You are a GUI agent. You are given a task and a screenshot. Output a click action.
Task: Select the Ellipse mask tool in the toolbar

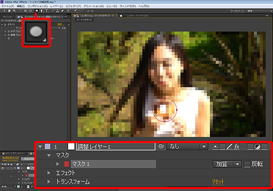[37, 11]
